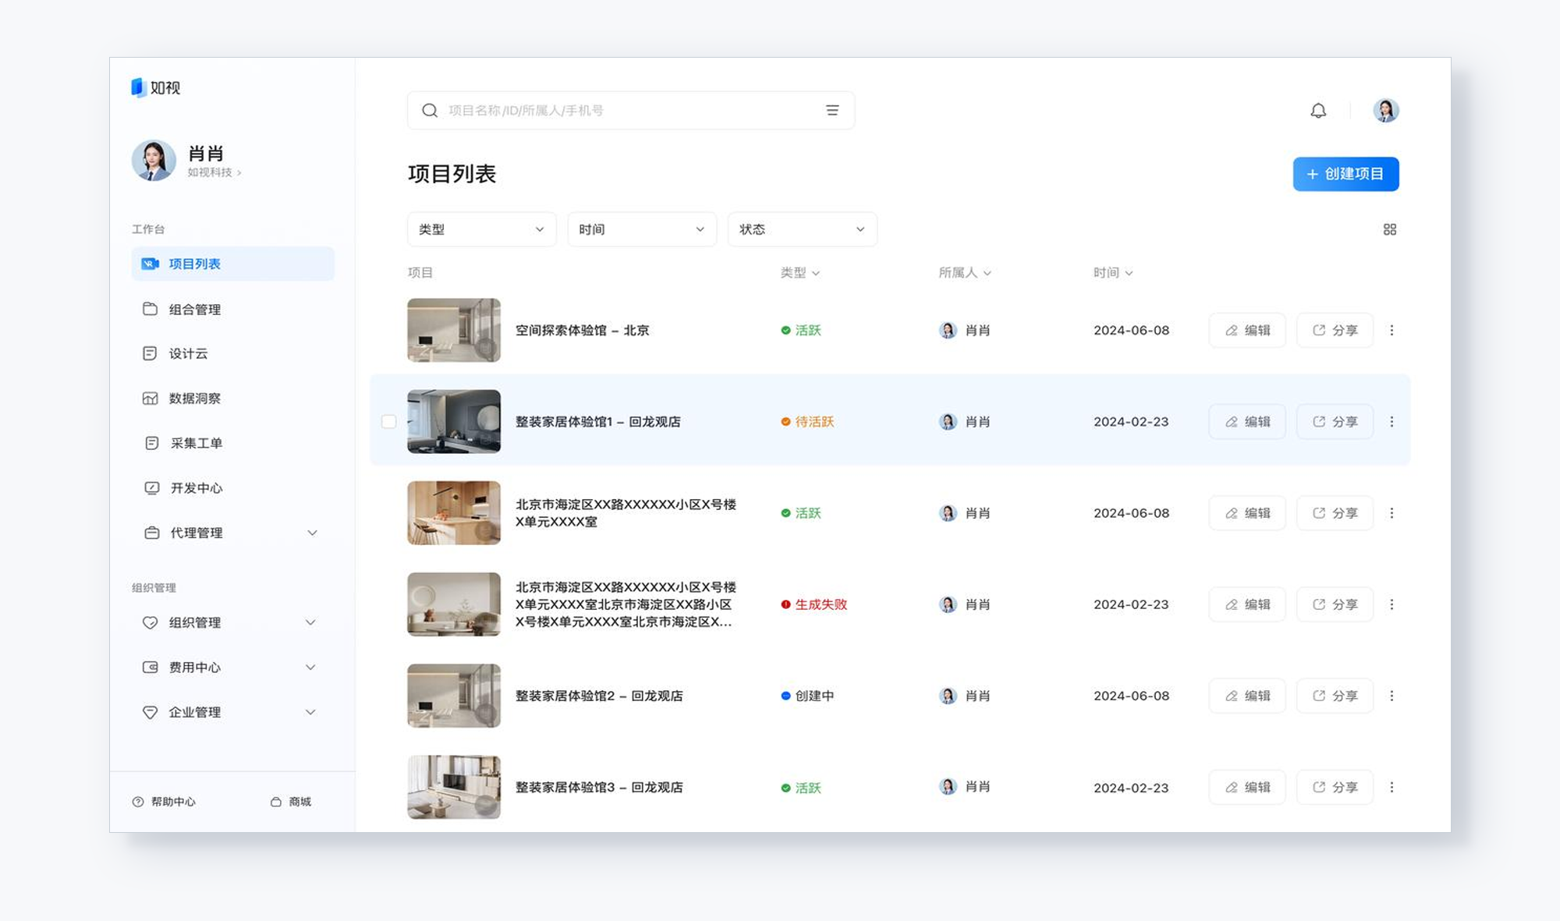
Task: Click the 如视 logo
Action: [156, 87]
